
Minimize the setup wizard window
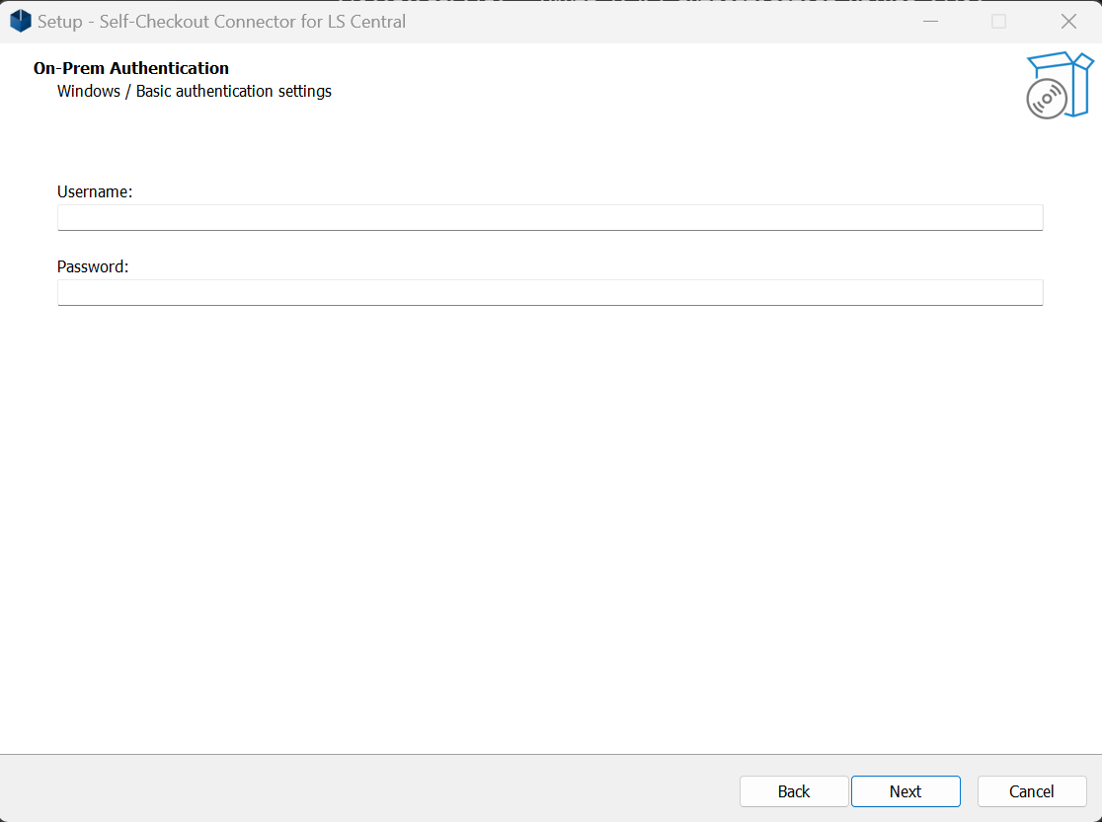(929, 20)
